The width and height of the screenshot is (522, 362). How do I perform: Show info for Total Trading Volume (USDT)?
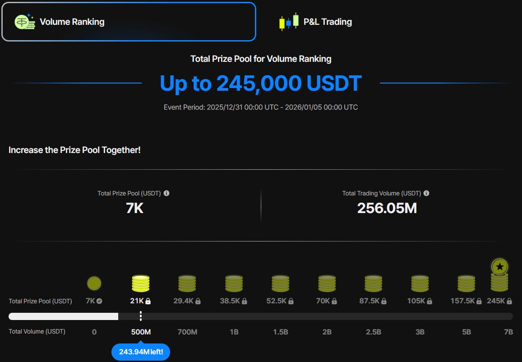tap(426, 193)
